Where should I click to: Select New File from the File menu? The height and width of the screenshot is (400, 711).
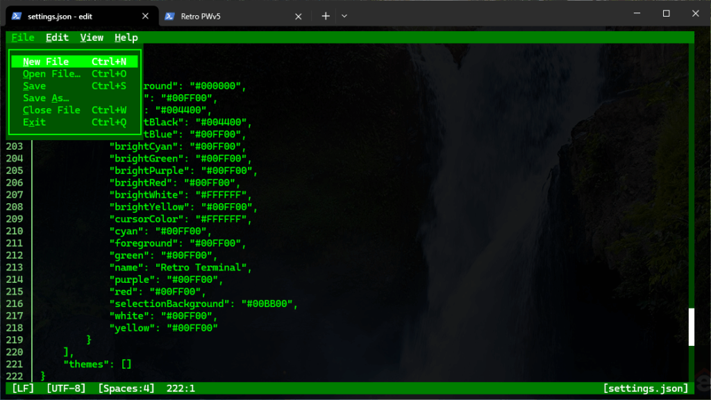click(x=75, y=62)
